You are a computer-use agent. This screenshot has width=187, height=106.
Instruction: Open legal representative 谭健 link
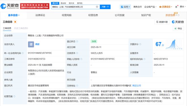[x=37, y=44]
